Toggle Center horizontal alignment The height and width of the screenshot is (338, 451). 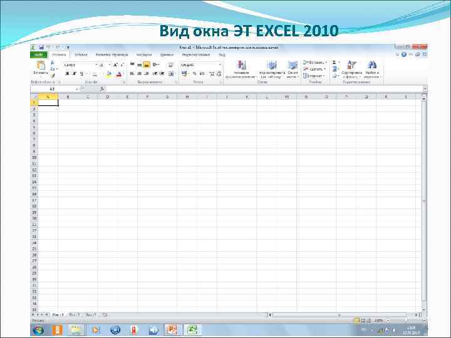tap(140, 74)
